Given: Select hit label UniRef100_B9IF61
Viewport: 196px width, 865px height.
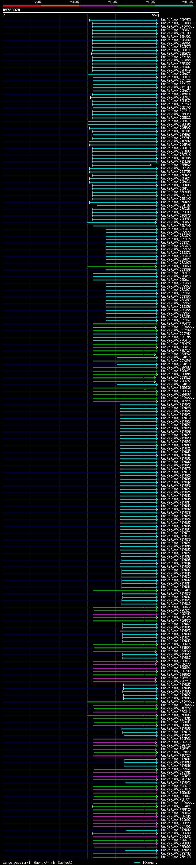Looking at the screenshot, I should [x=176, y=739].
